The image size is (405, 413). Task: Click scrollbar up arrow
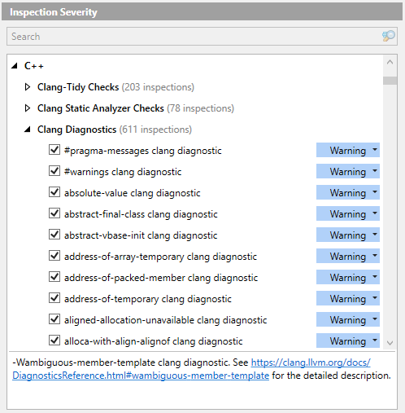[390, 62]
